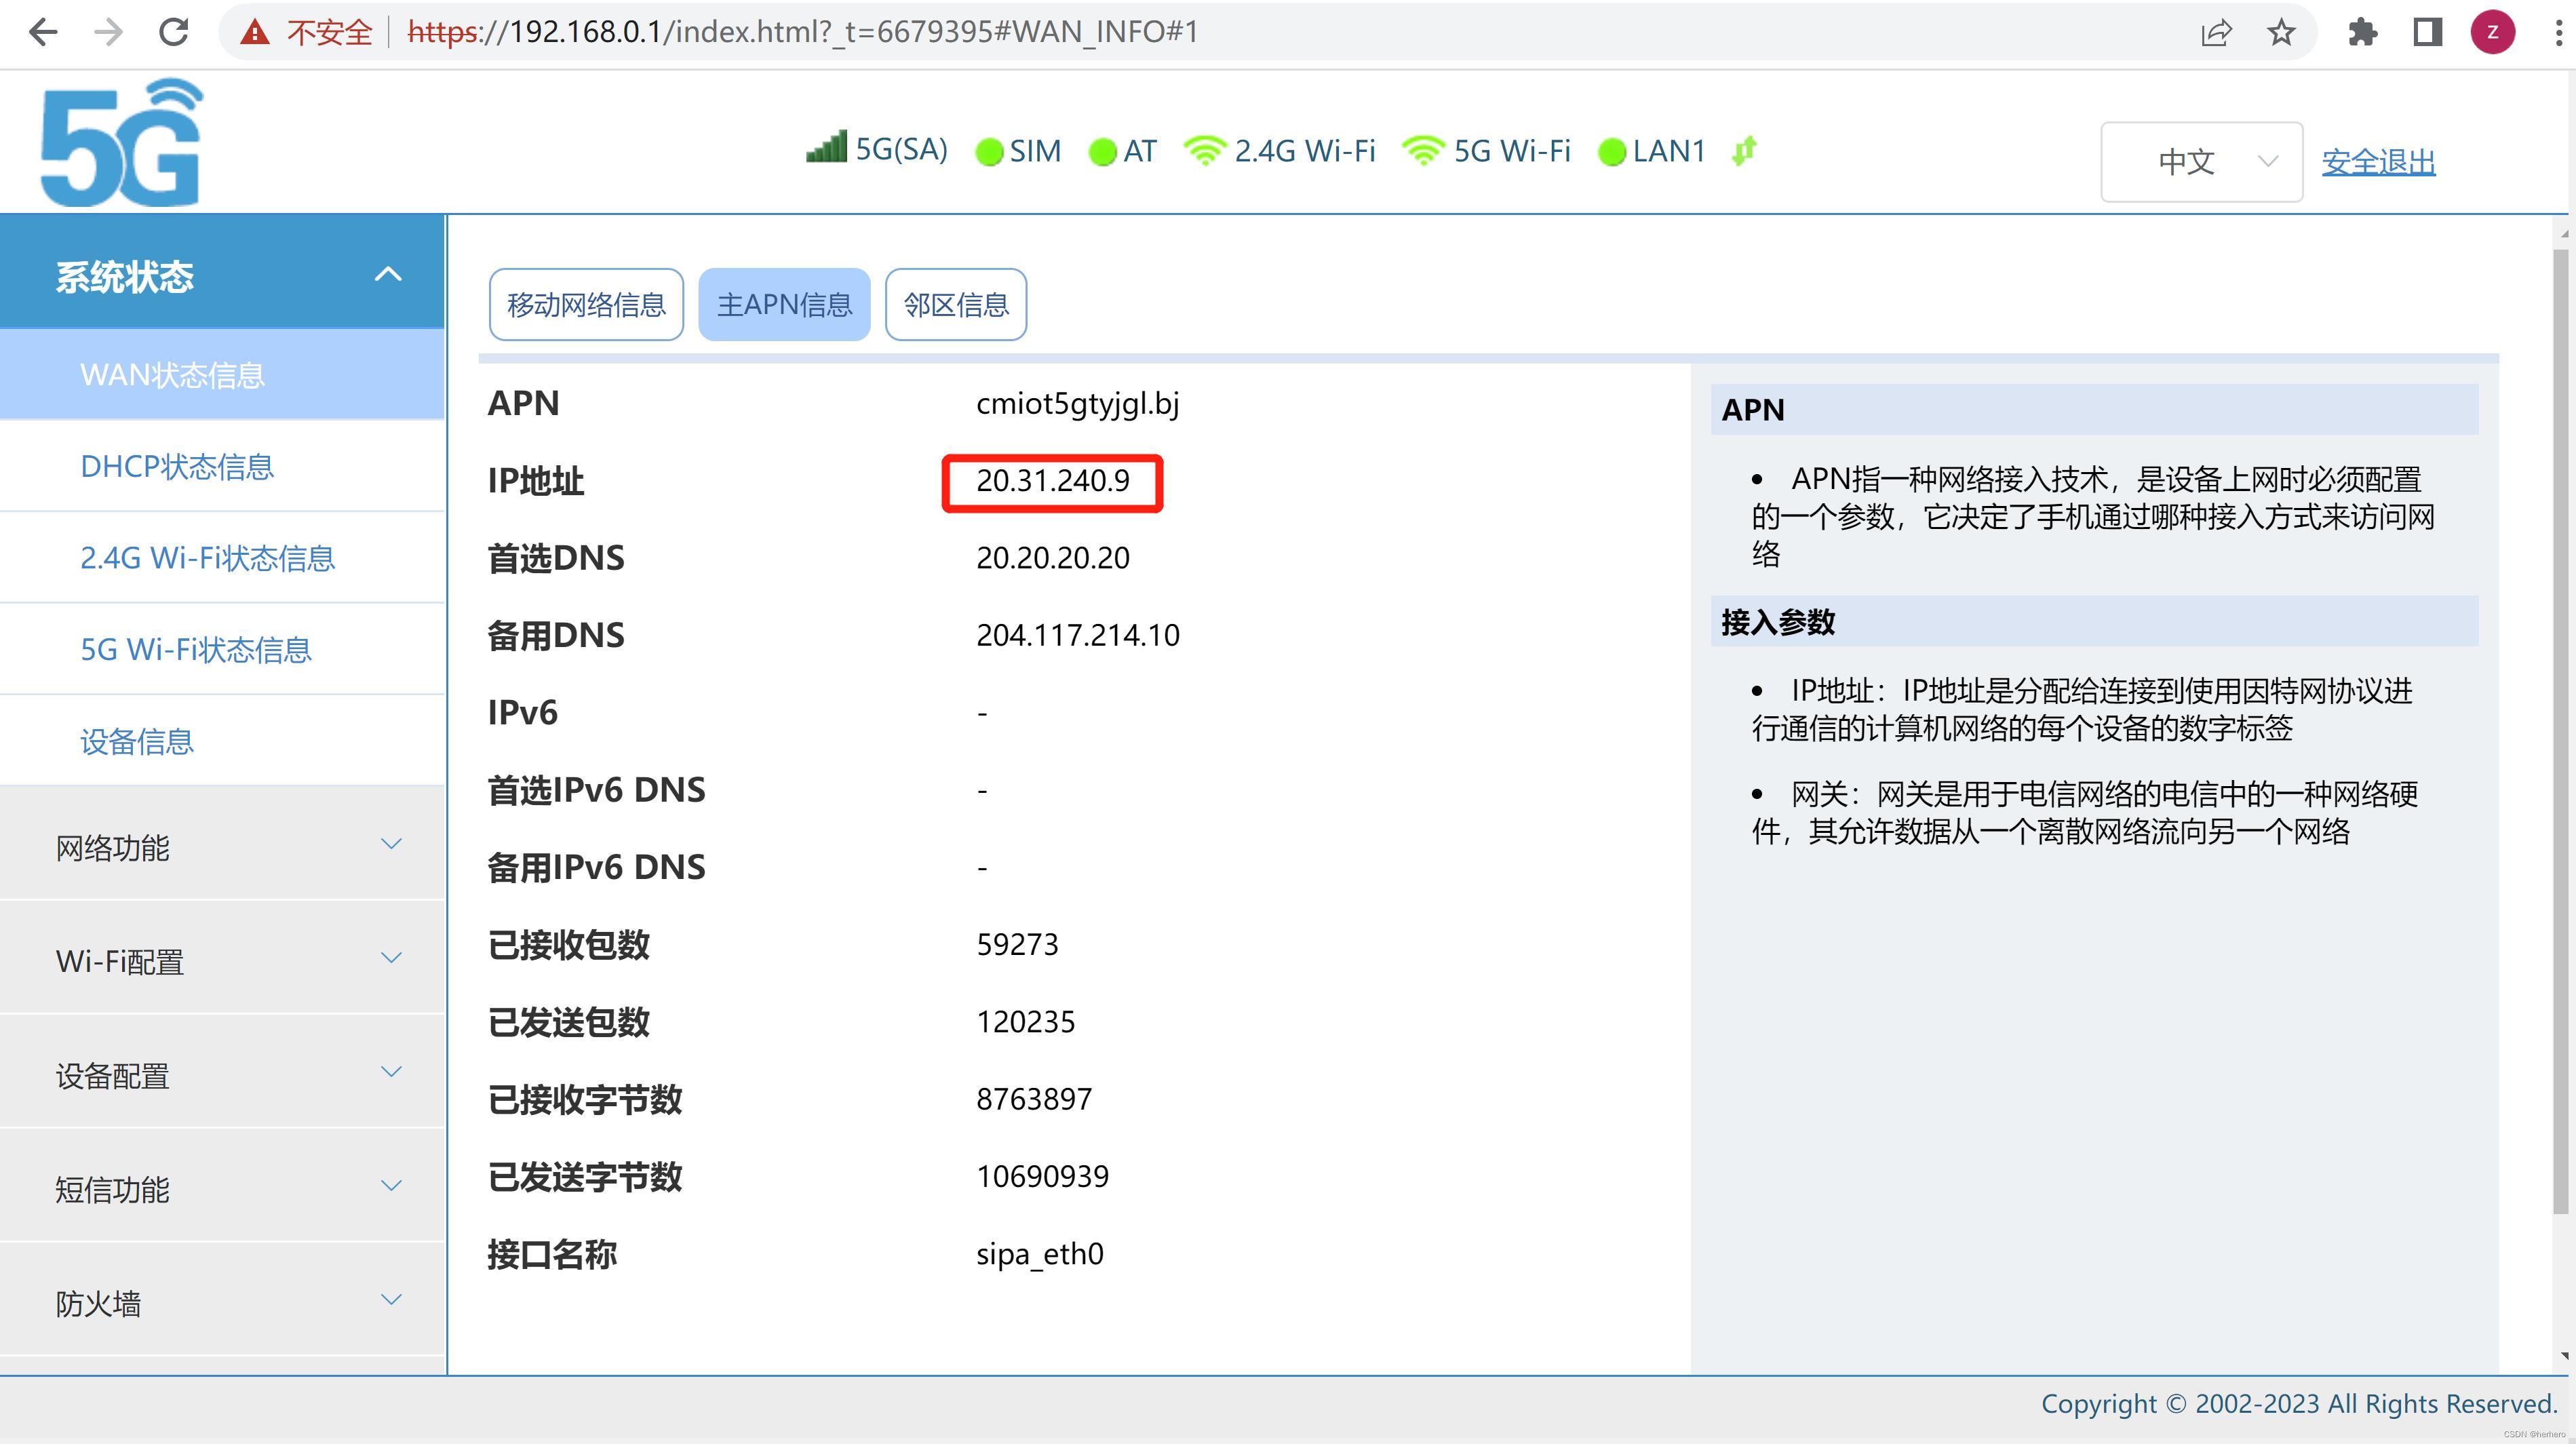Switch to 邻区信息 tab
The image size is (2576, 1444).
tap(956, 304)
